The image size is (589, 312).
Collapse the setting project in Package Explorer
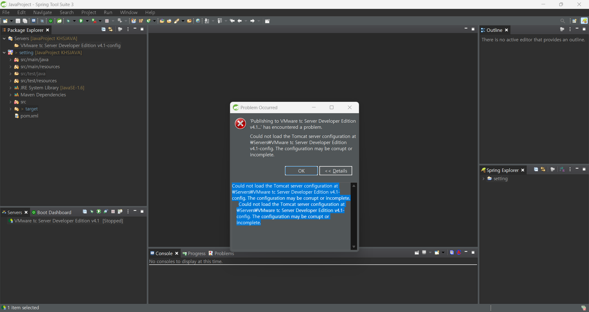coord(4,53)
